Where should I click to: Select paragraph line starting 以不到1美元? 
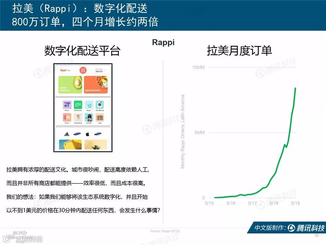(x=83, y=210)
